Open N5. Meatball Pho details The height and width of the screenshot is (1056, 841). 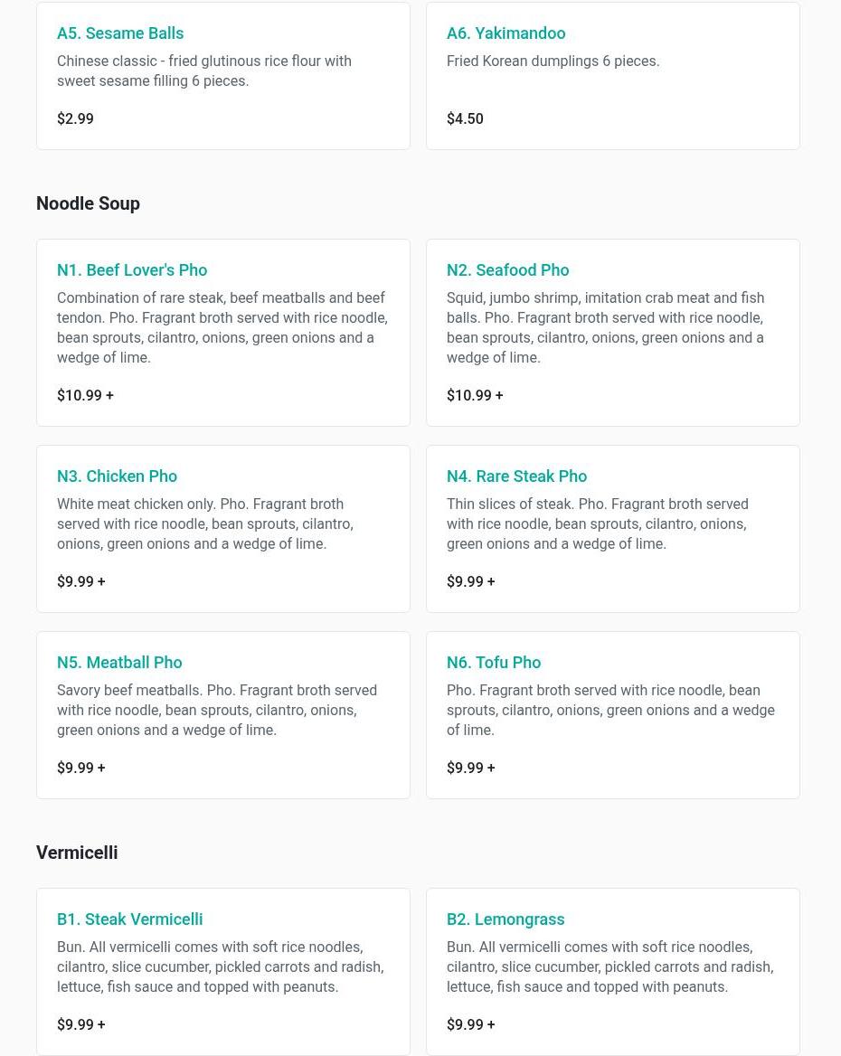click(119, 663)
